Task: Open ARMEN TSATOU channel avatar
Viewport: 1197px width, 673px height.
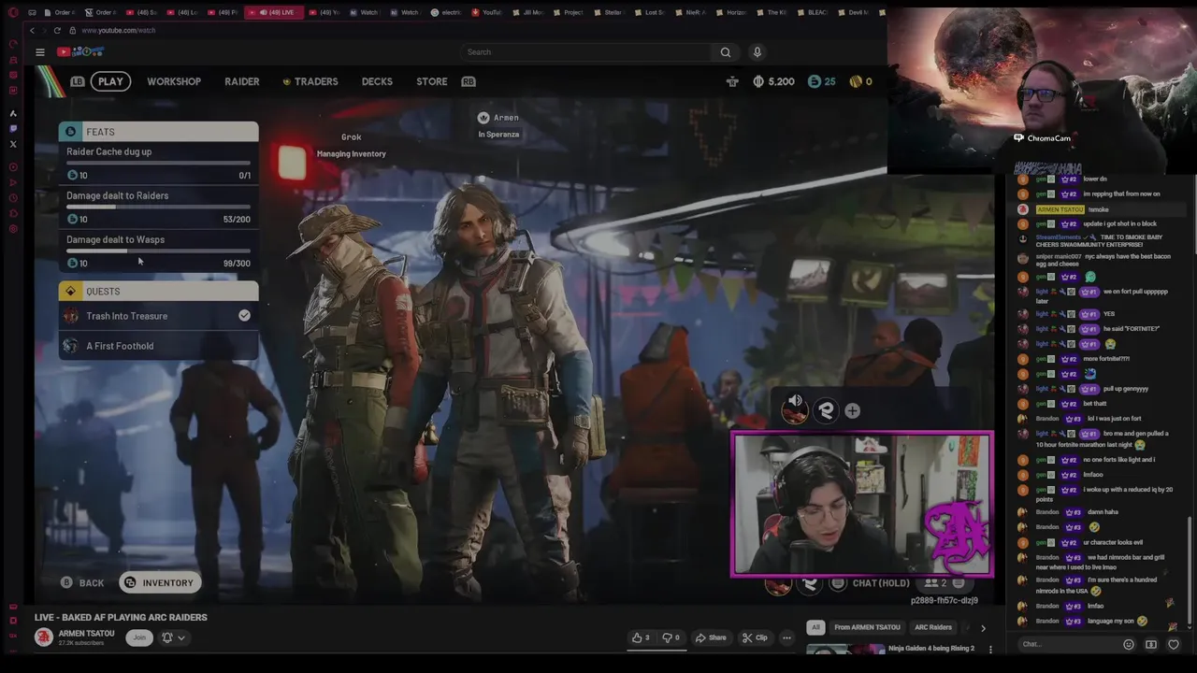Action: coord(44,637)
